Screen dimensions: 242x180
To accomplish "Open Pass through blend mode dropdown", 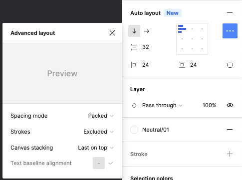I will pyautogui.click(x=162, y=105).
